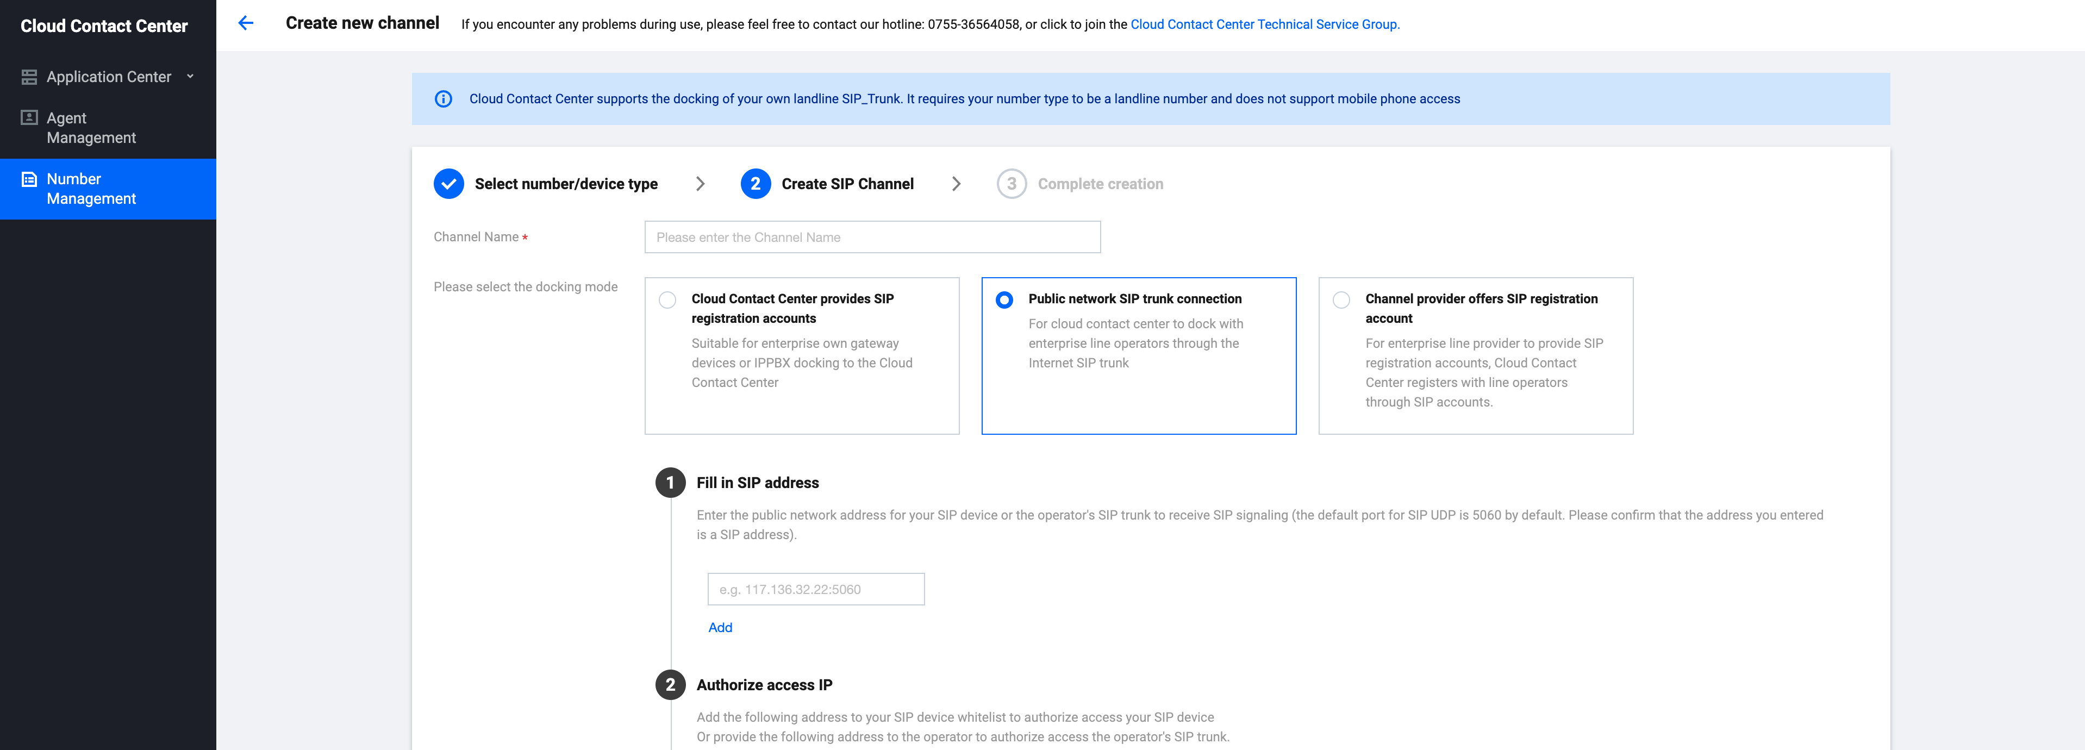The image size is (2085, 750).
Task: Click the step 3 circle for Complete creation
Action: point(1011,184)
